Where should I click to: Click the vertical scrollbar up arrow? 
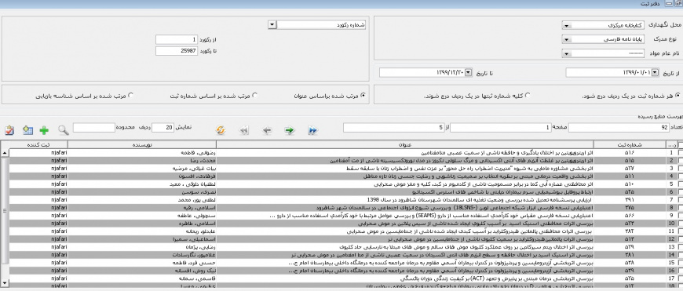pos(5,153)
